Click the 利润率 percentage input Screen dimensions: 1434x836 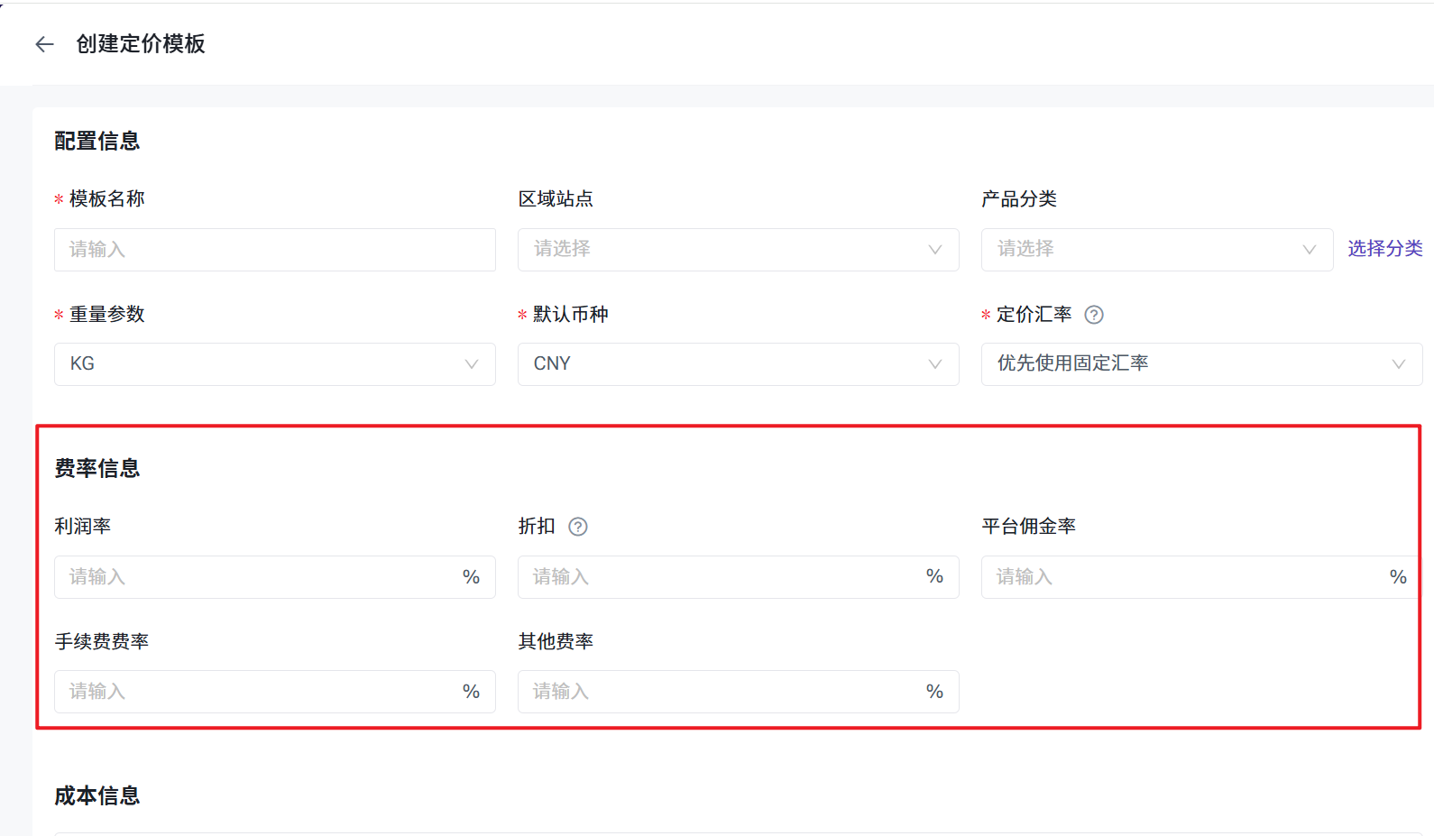pyautogui.click(x=257, y=577)
